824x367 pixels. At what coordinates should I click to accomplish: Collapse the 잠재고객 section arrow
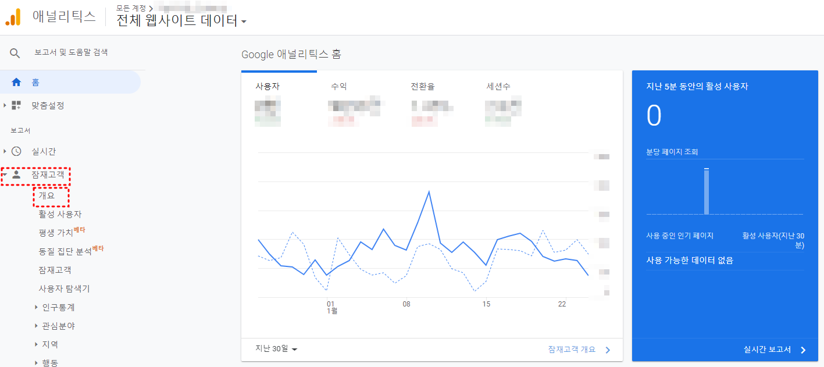5,174
